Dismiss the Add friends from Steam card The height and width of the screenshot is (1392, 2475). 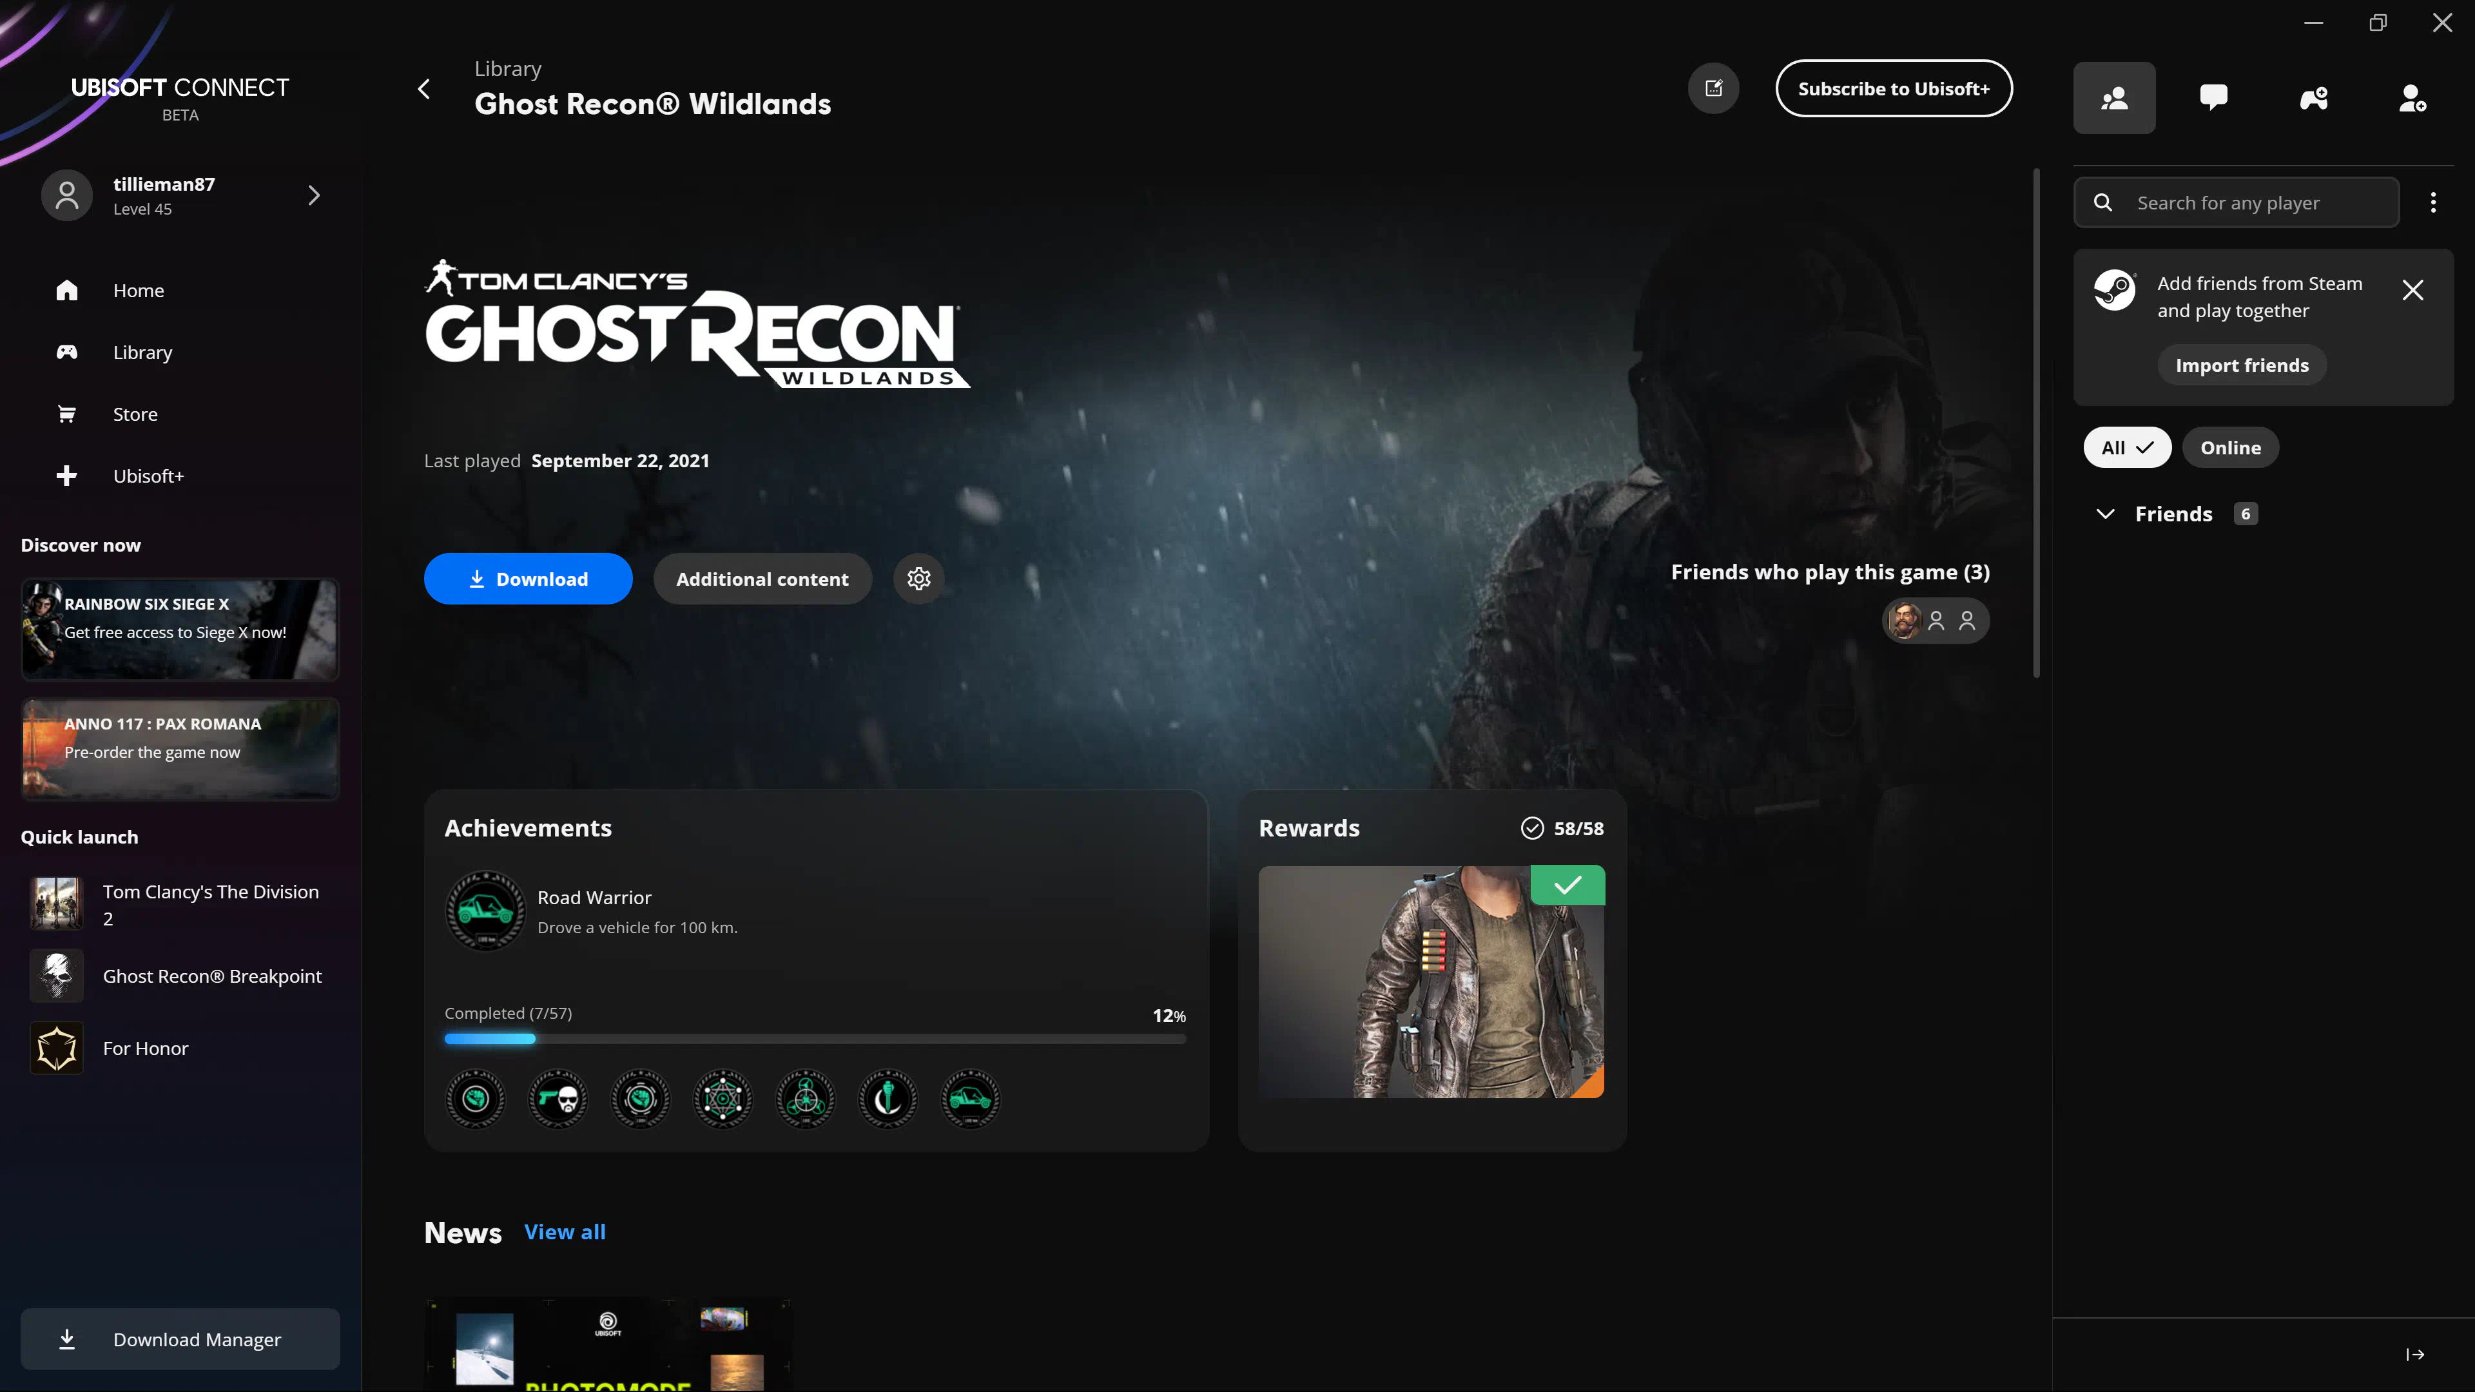[x=2412, y=290]
